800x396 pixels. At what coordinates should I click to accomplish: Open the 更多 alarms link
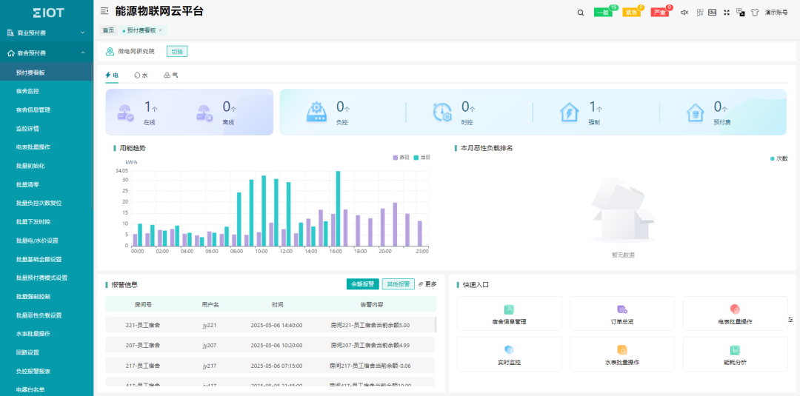click(427, 284)
